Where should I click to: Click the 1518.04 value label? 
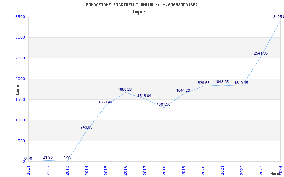tap(144, 96)
